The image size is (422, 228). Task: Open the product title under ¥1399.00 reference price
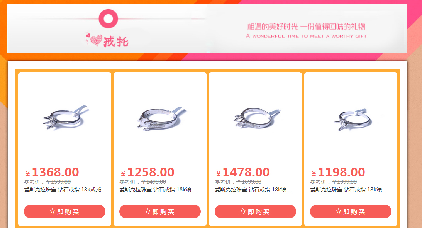348,190
